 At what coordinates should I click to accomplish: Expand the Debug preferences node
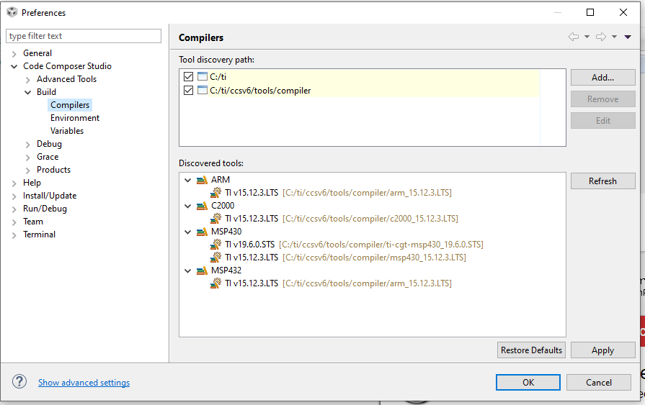(x=28, y=144)
